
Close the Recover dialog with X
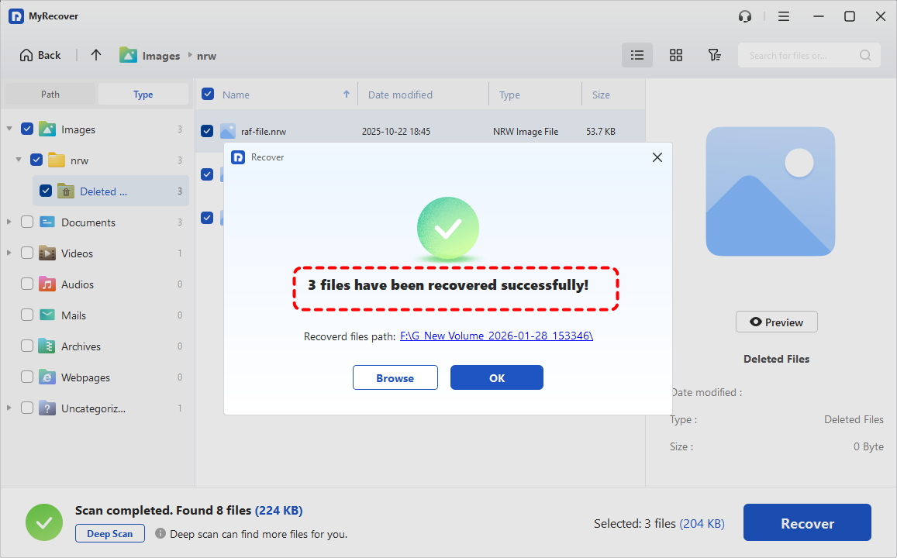[657, 157]
